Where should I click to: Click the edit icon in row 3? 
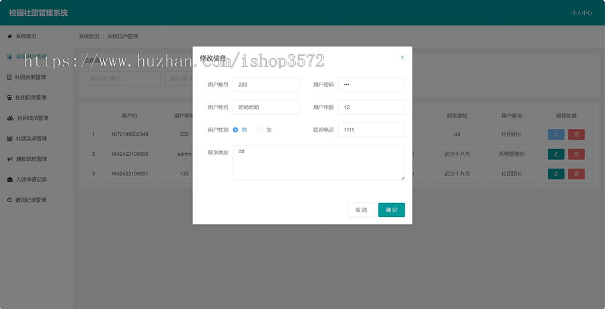click(556, 174)
